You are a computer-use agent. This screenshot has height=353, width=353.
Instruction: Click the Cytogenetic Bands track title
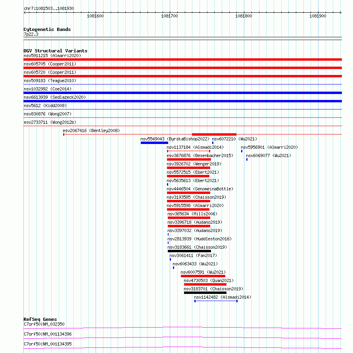(47, 29)
